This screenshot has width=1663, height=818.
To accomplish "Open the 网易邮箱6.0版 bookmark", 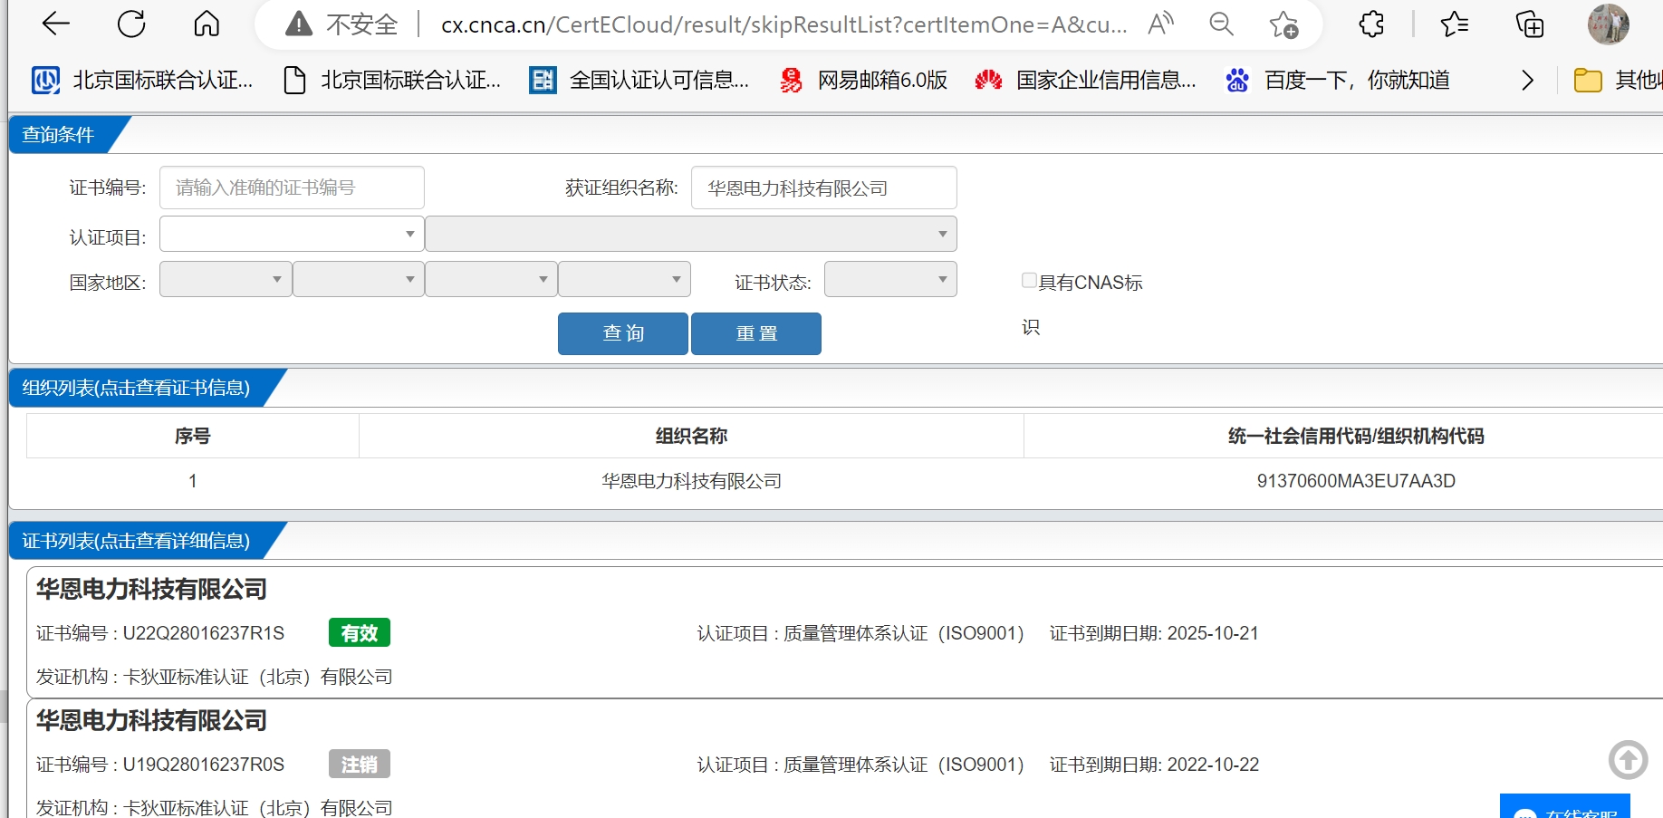I will tap(863, 81).
